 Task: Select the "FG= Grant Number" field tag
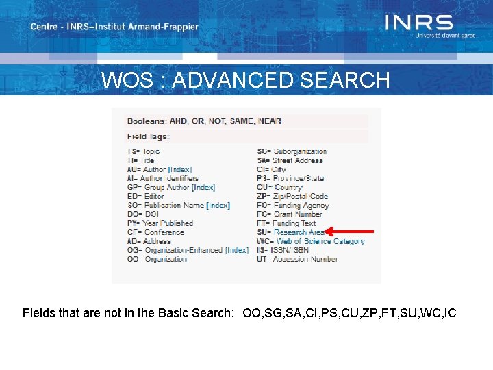tap(289, 214)
